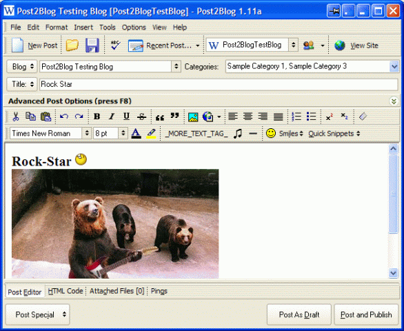This screenshot has width=404, height=331.
Task: Insert the _MORE_TEXT_TAG_
Action: [196, 134]
